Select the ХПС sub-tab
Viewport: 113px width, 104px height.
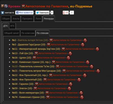(12, 26)
